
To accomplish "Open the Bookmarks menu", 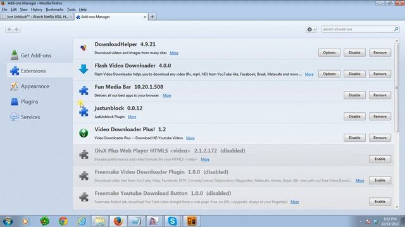I will pyautogui.click(x=54, y=9).
